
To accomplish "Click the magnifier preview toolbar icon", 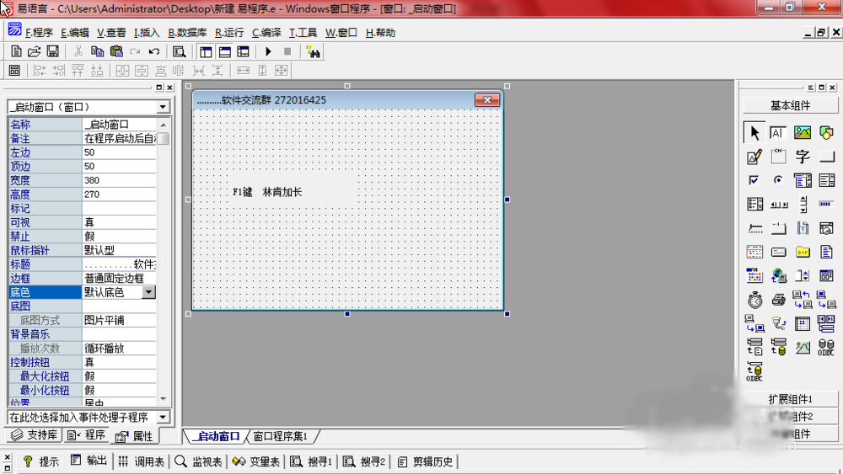I will coord(179,51).
